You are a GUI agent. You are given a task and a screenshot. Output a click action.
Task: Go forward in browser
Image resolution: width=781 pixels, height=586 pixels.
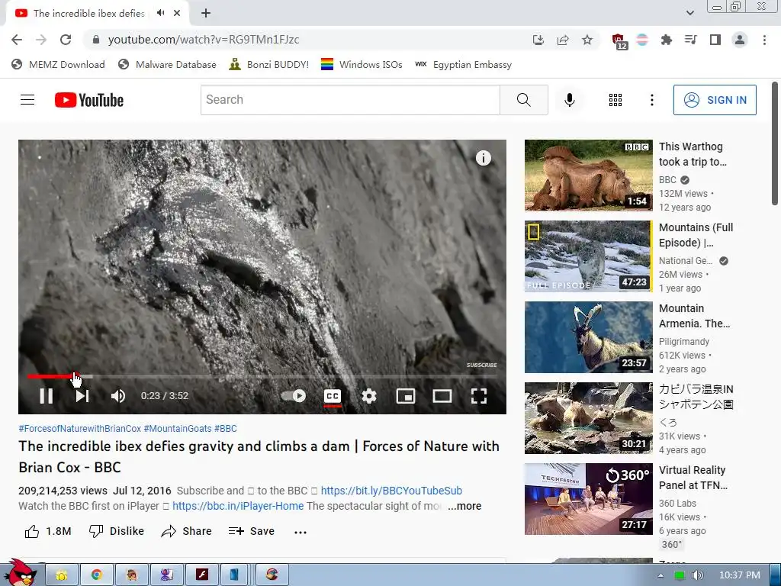click(x=41, y=40)
